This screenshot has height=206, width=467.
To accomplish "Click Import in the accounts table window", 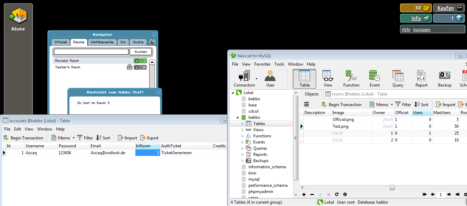I will pos(127,138).
